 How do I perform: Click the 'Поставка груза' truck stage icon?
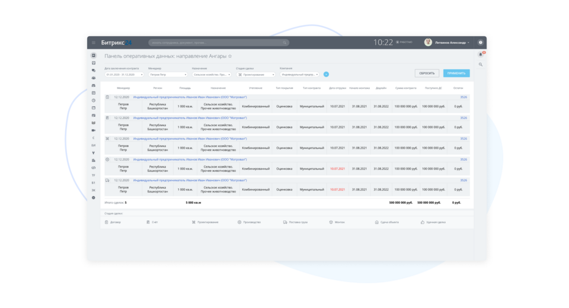(285, 222)
